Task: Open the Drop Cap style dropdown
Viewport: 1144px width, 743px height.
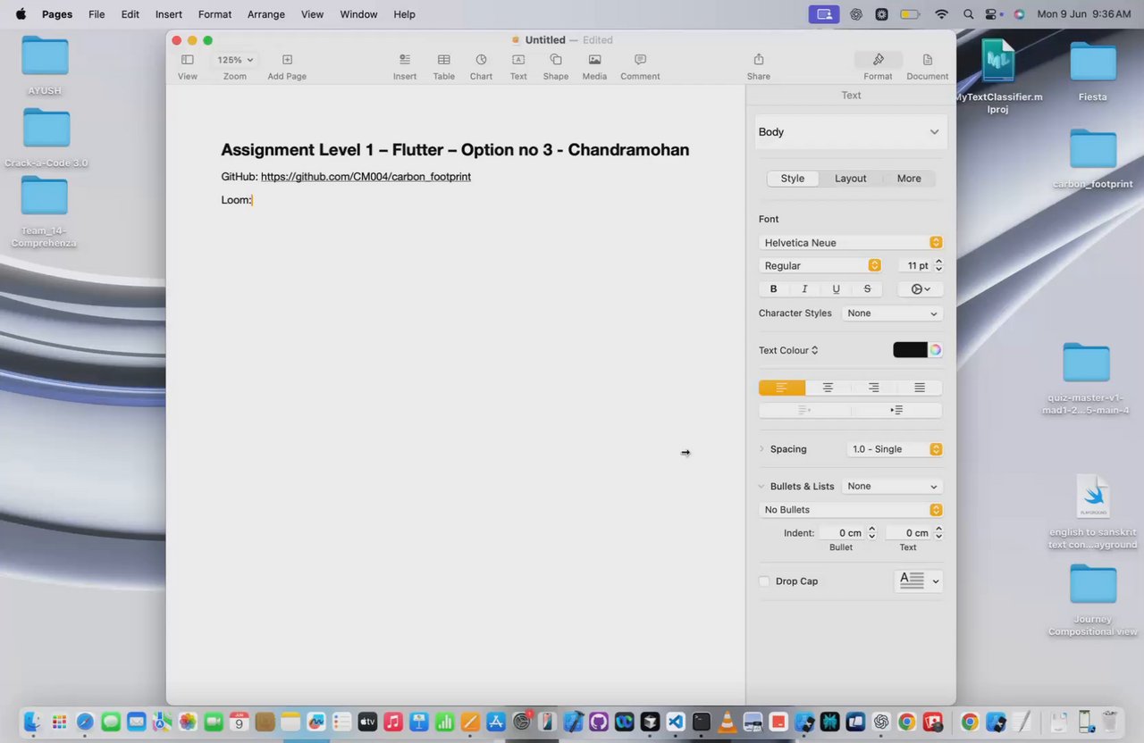Action: (x=918, y=580)
